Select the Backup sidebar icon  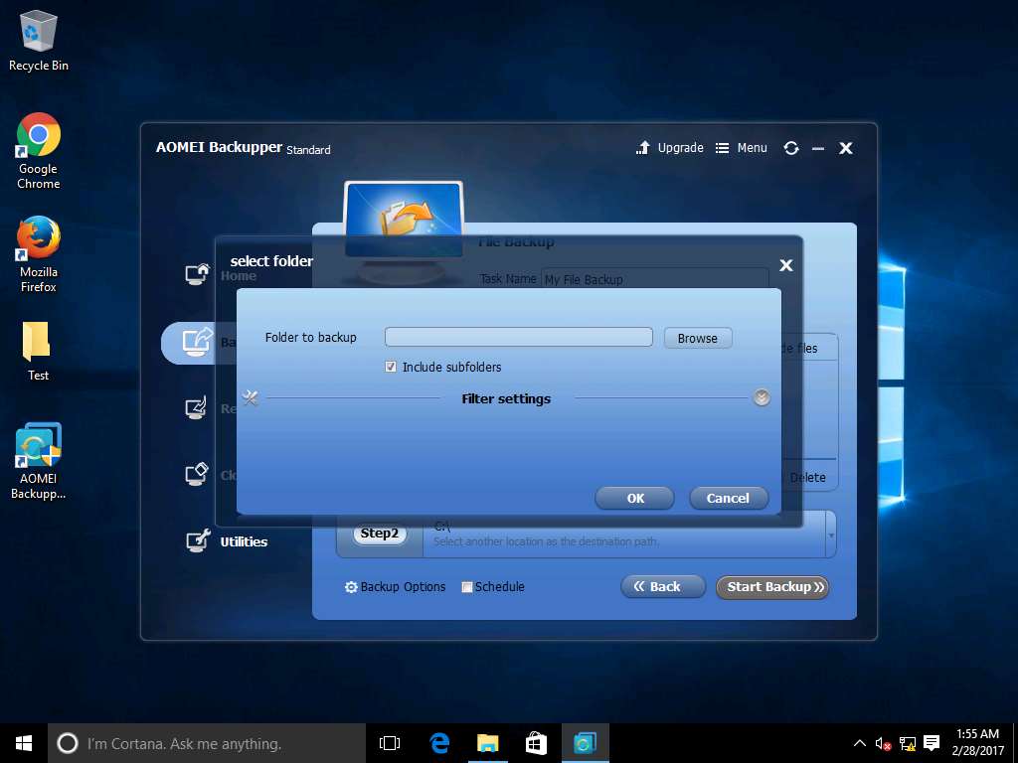coord(198,342)
